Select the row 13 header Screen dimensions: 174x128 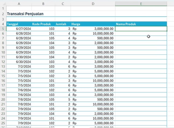pos(3,66)
